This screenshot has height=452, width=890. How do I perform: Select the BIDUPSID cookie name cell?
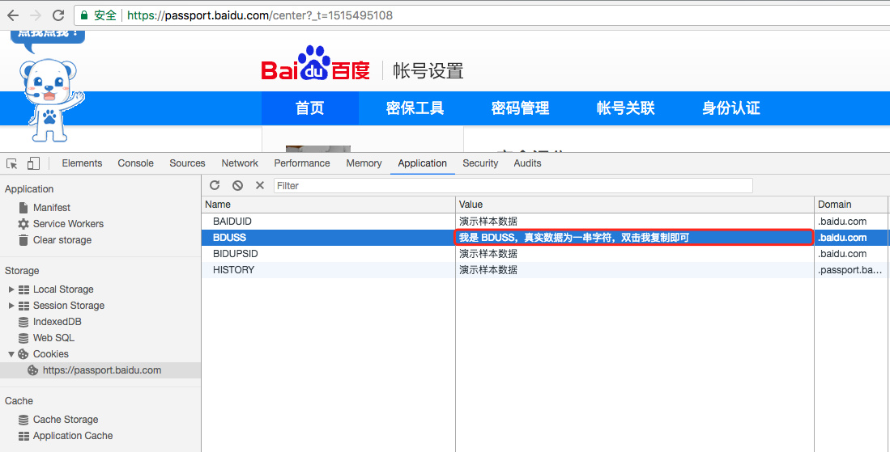click(329, 254)
